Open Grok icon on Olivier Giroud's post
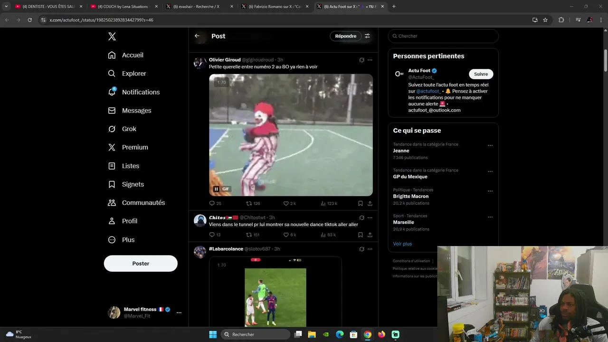Image resolution: width=608 pixels, height=342 pixels. [361, 60]
